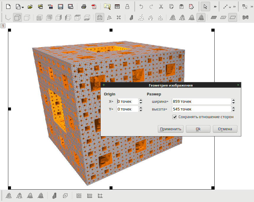The height and width of the screenshot is (202, 254).
Task: Click the Применить button
Action: coord(171,129)
